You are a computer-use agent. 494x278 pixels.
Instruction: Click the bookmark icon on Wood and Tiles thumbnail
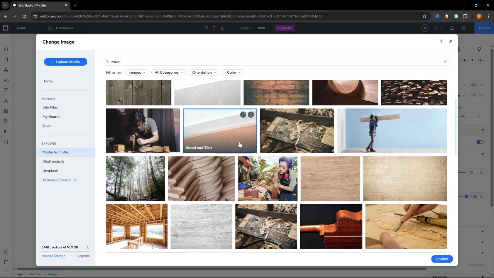(x=251, y=115)
